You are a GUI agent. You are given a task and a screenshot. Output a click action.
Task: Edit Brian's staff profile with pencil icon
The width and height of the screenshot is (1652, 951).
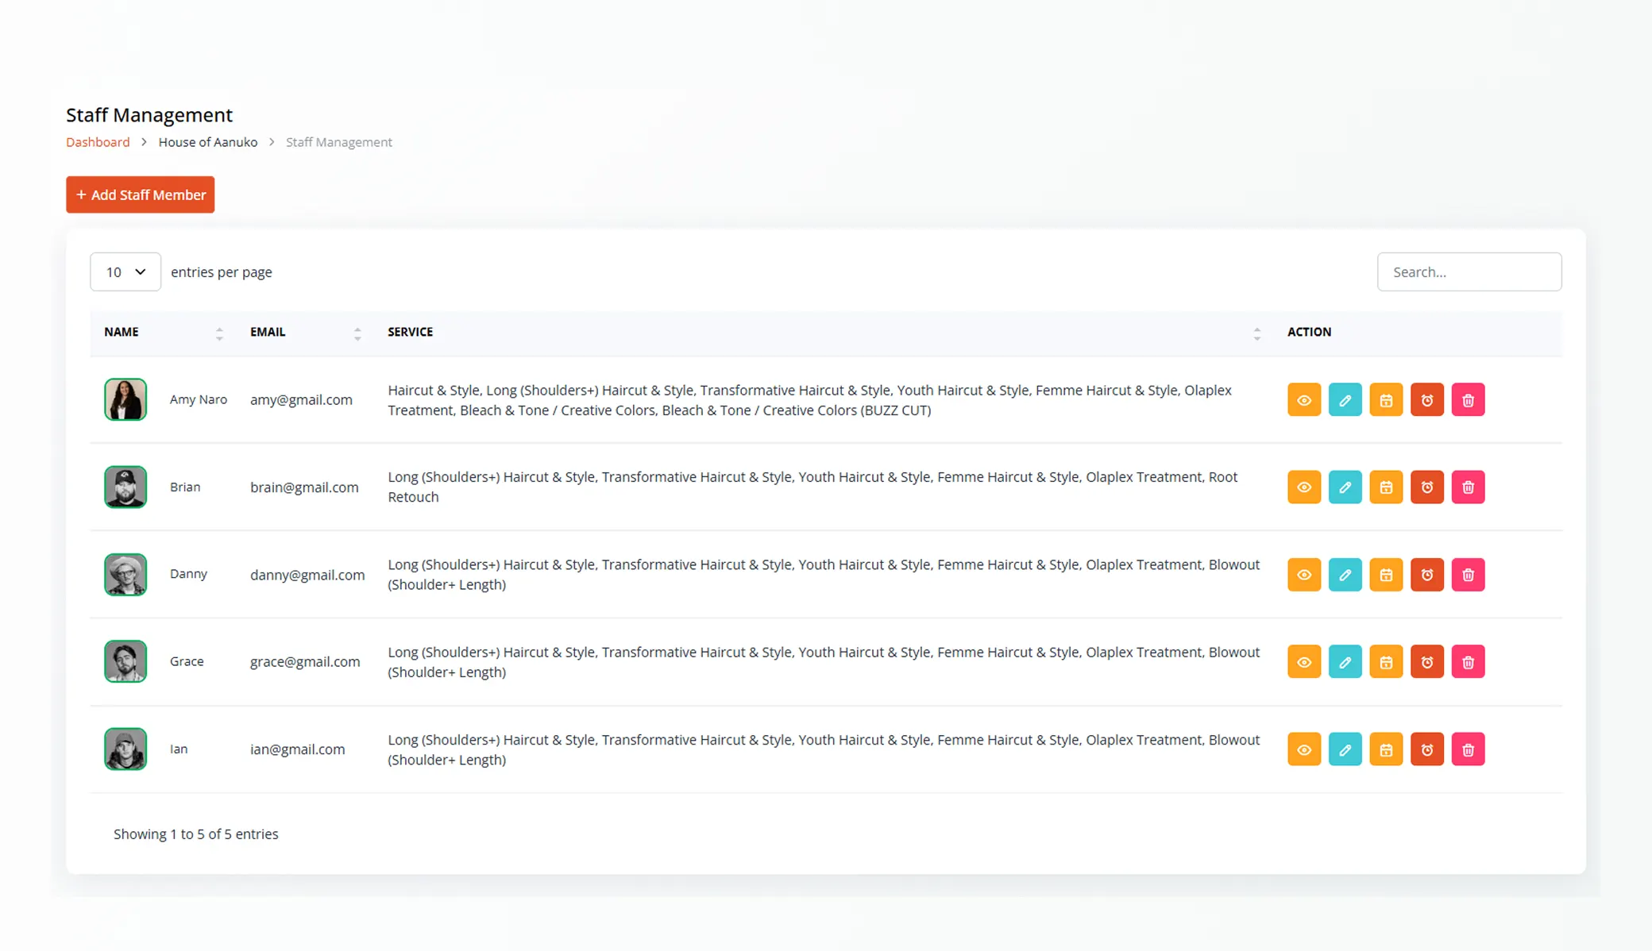(1345, 487)
